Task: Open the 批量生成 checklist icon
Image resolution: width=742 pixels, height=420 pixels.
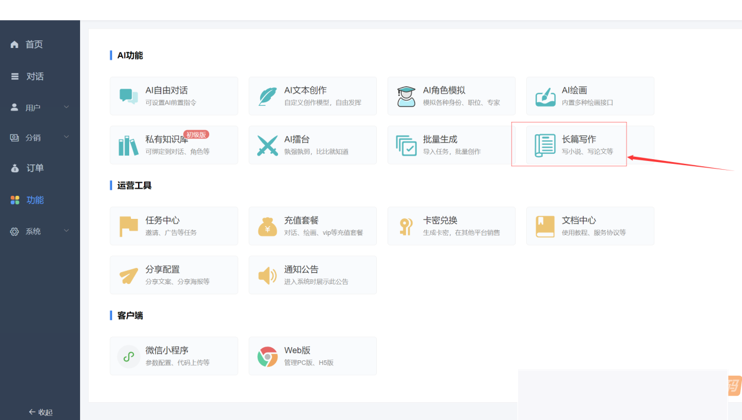Action: click(x=407, y=145)
